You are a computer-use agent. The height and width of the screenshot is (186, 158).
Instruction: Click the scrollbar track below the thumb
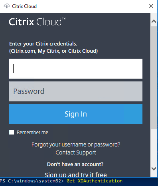(x=154, y=147)
